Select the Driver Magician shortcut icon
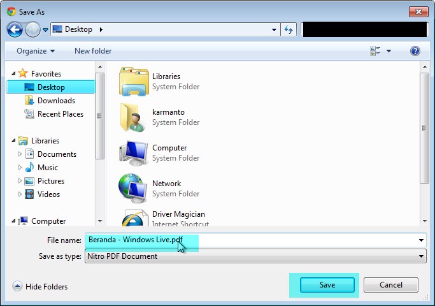This screenshot has height=306, width=435. tap(135, 217)
